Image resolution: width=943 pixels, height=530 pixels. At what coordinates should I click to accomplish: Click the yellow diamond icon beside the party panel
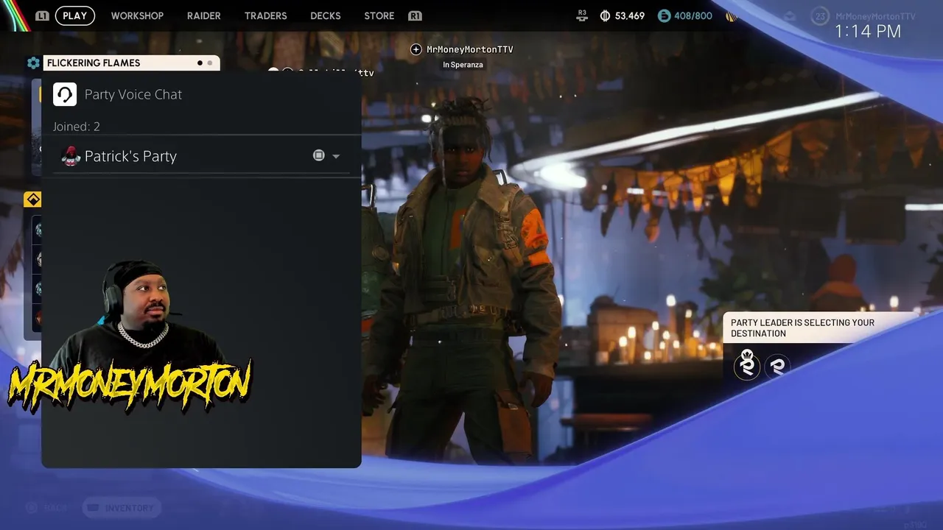pyautogui.click(x=32, y=199)
